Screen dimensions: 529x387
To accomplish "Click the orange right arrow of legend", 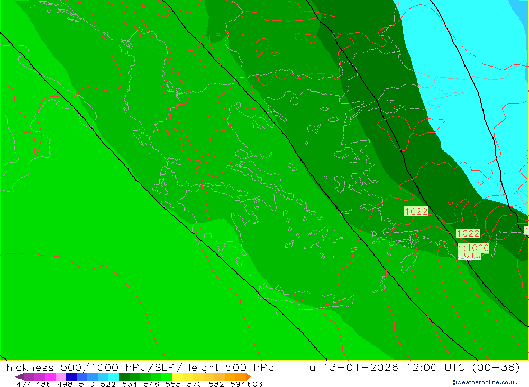I will click(x=249, y=376).
